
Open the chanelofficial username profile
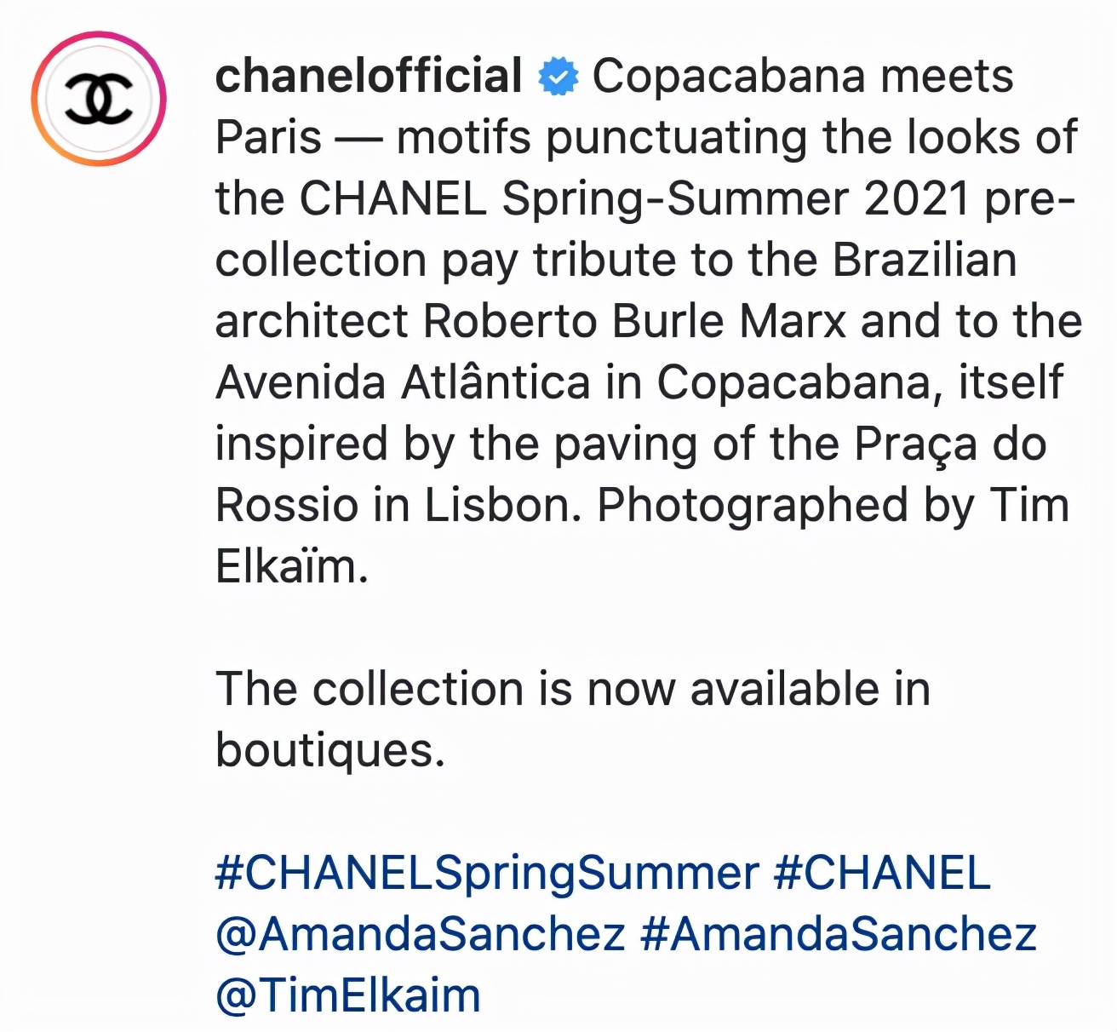369,76
